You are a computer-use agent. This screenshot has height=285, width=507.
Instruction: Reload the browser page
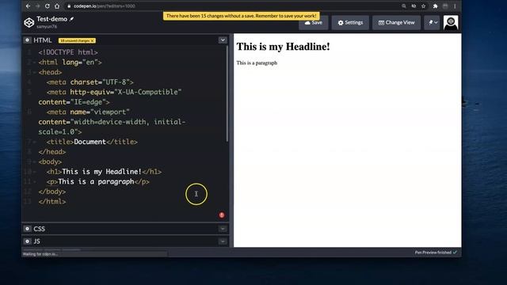click(48, 6)
